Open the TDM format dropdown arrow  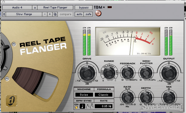coord(104,7)
